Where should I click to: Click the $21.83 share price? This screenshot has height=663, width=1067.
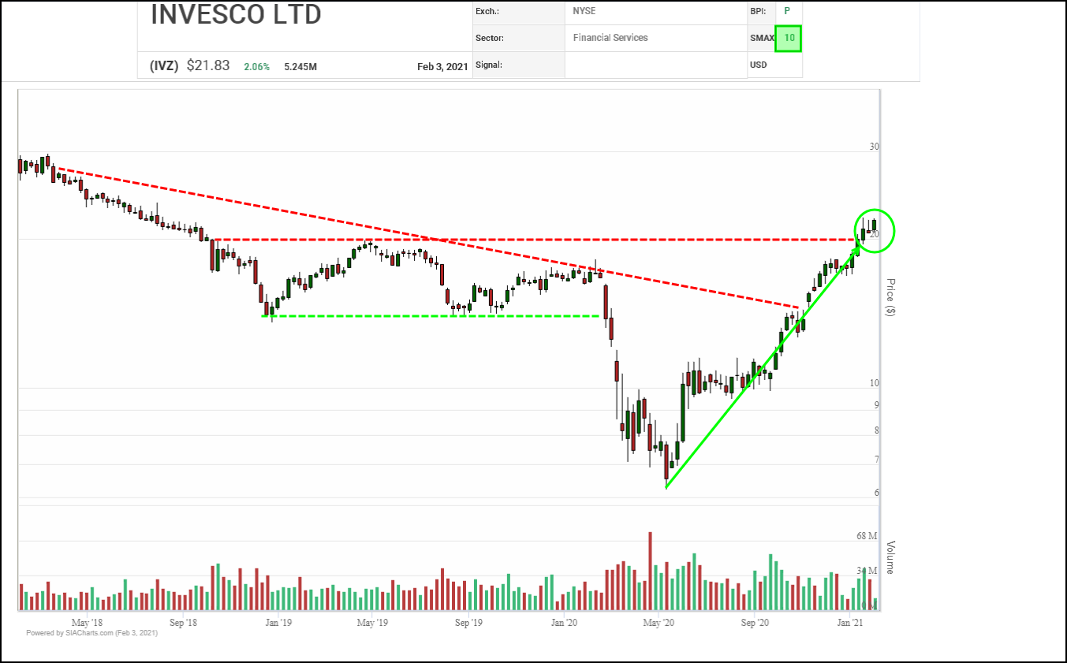(208, 66)
